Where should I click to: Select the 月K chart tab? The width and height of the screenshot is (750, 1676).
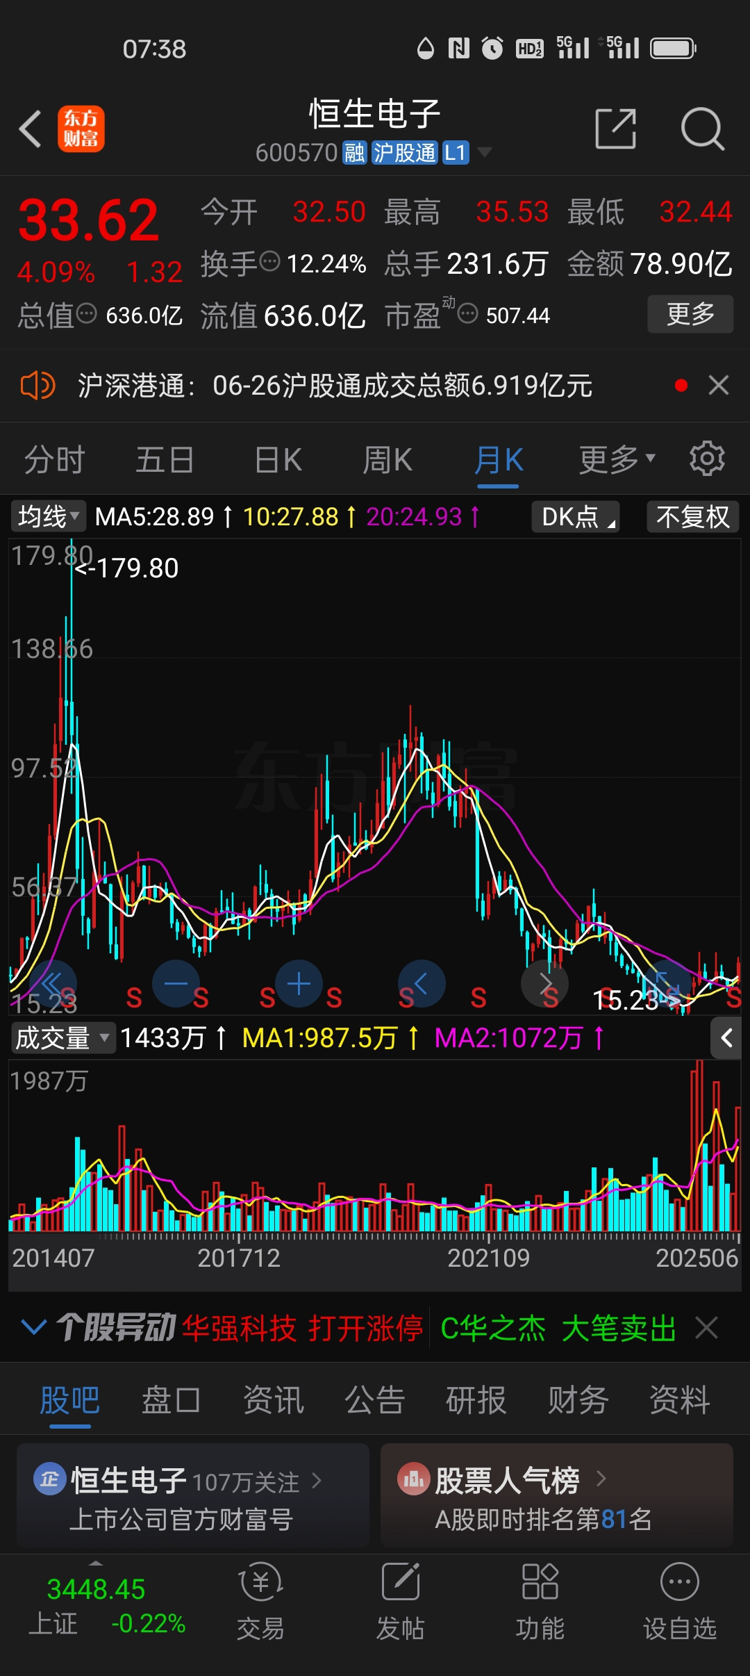499,459
